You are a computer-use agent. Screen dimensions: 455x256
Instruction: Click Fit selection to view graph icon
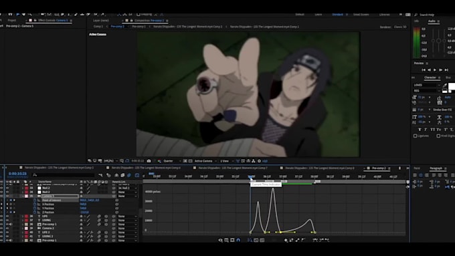(x=256, y=240)
